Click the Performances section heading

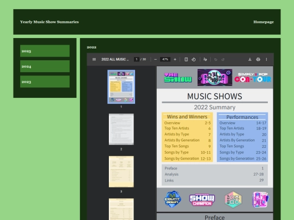coord(242,117)
